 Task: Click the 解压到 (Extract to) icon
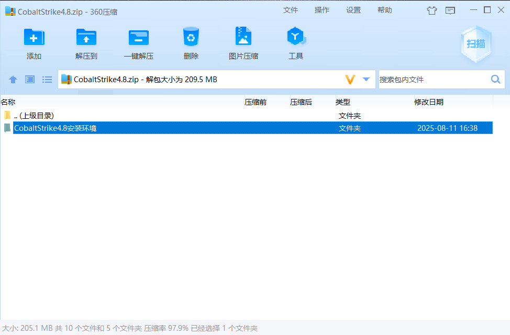[x=86, y=37]
